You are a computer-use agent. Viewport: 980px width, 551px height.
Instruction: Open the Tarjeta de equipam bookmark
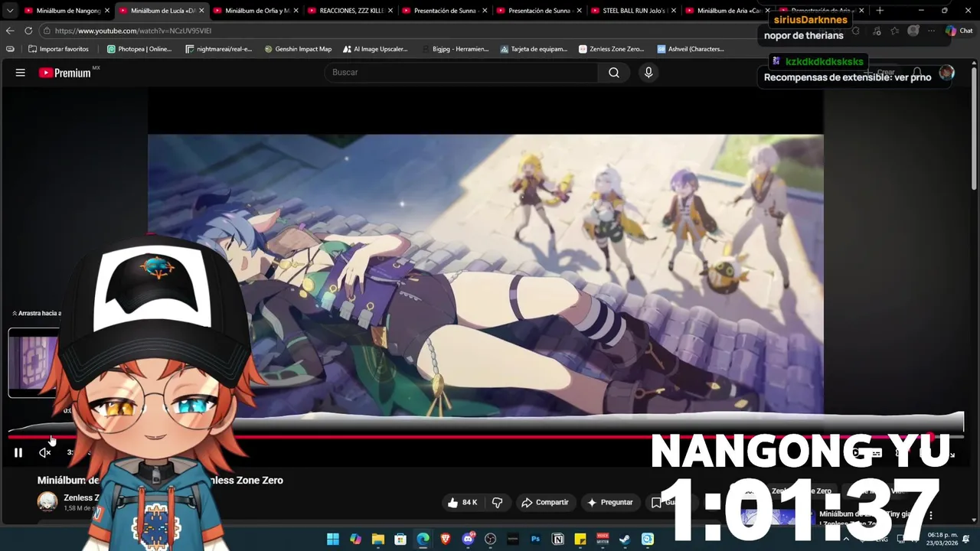[534, 49]
